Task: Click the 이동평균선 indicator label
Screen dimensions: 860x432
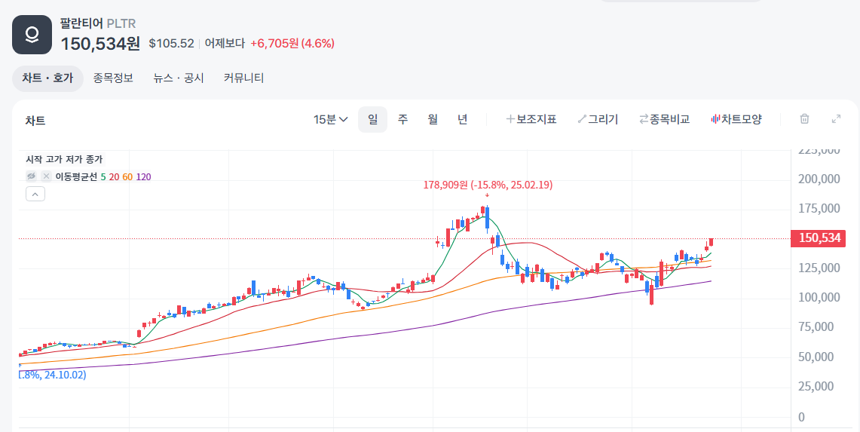Action: pyautogui.click(x=76, y=176)
